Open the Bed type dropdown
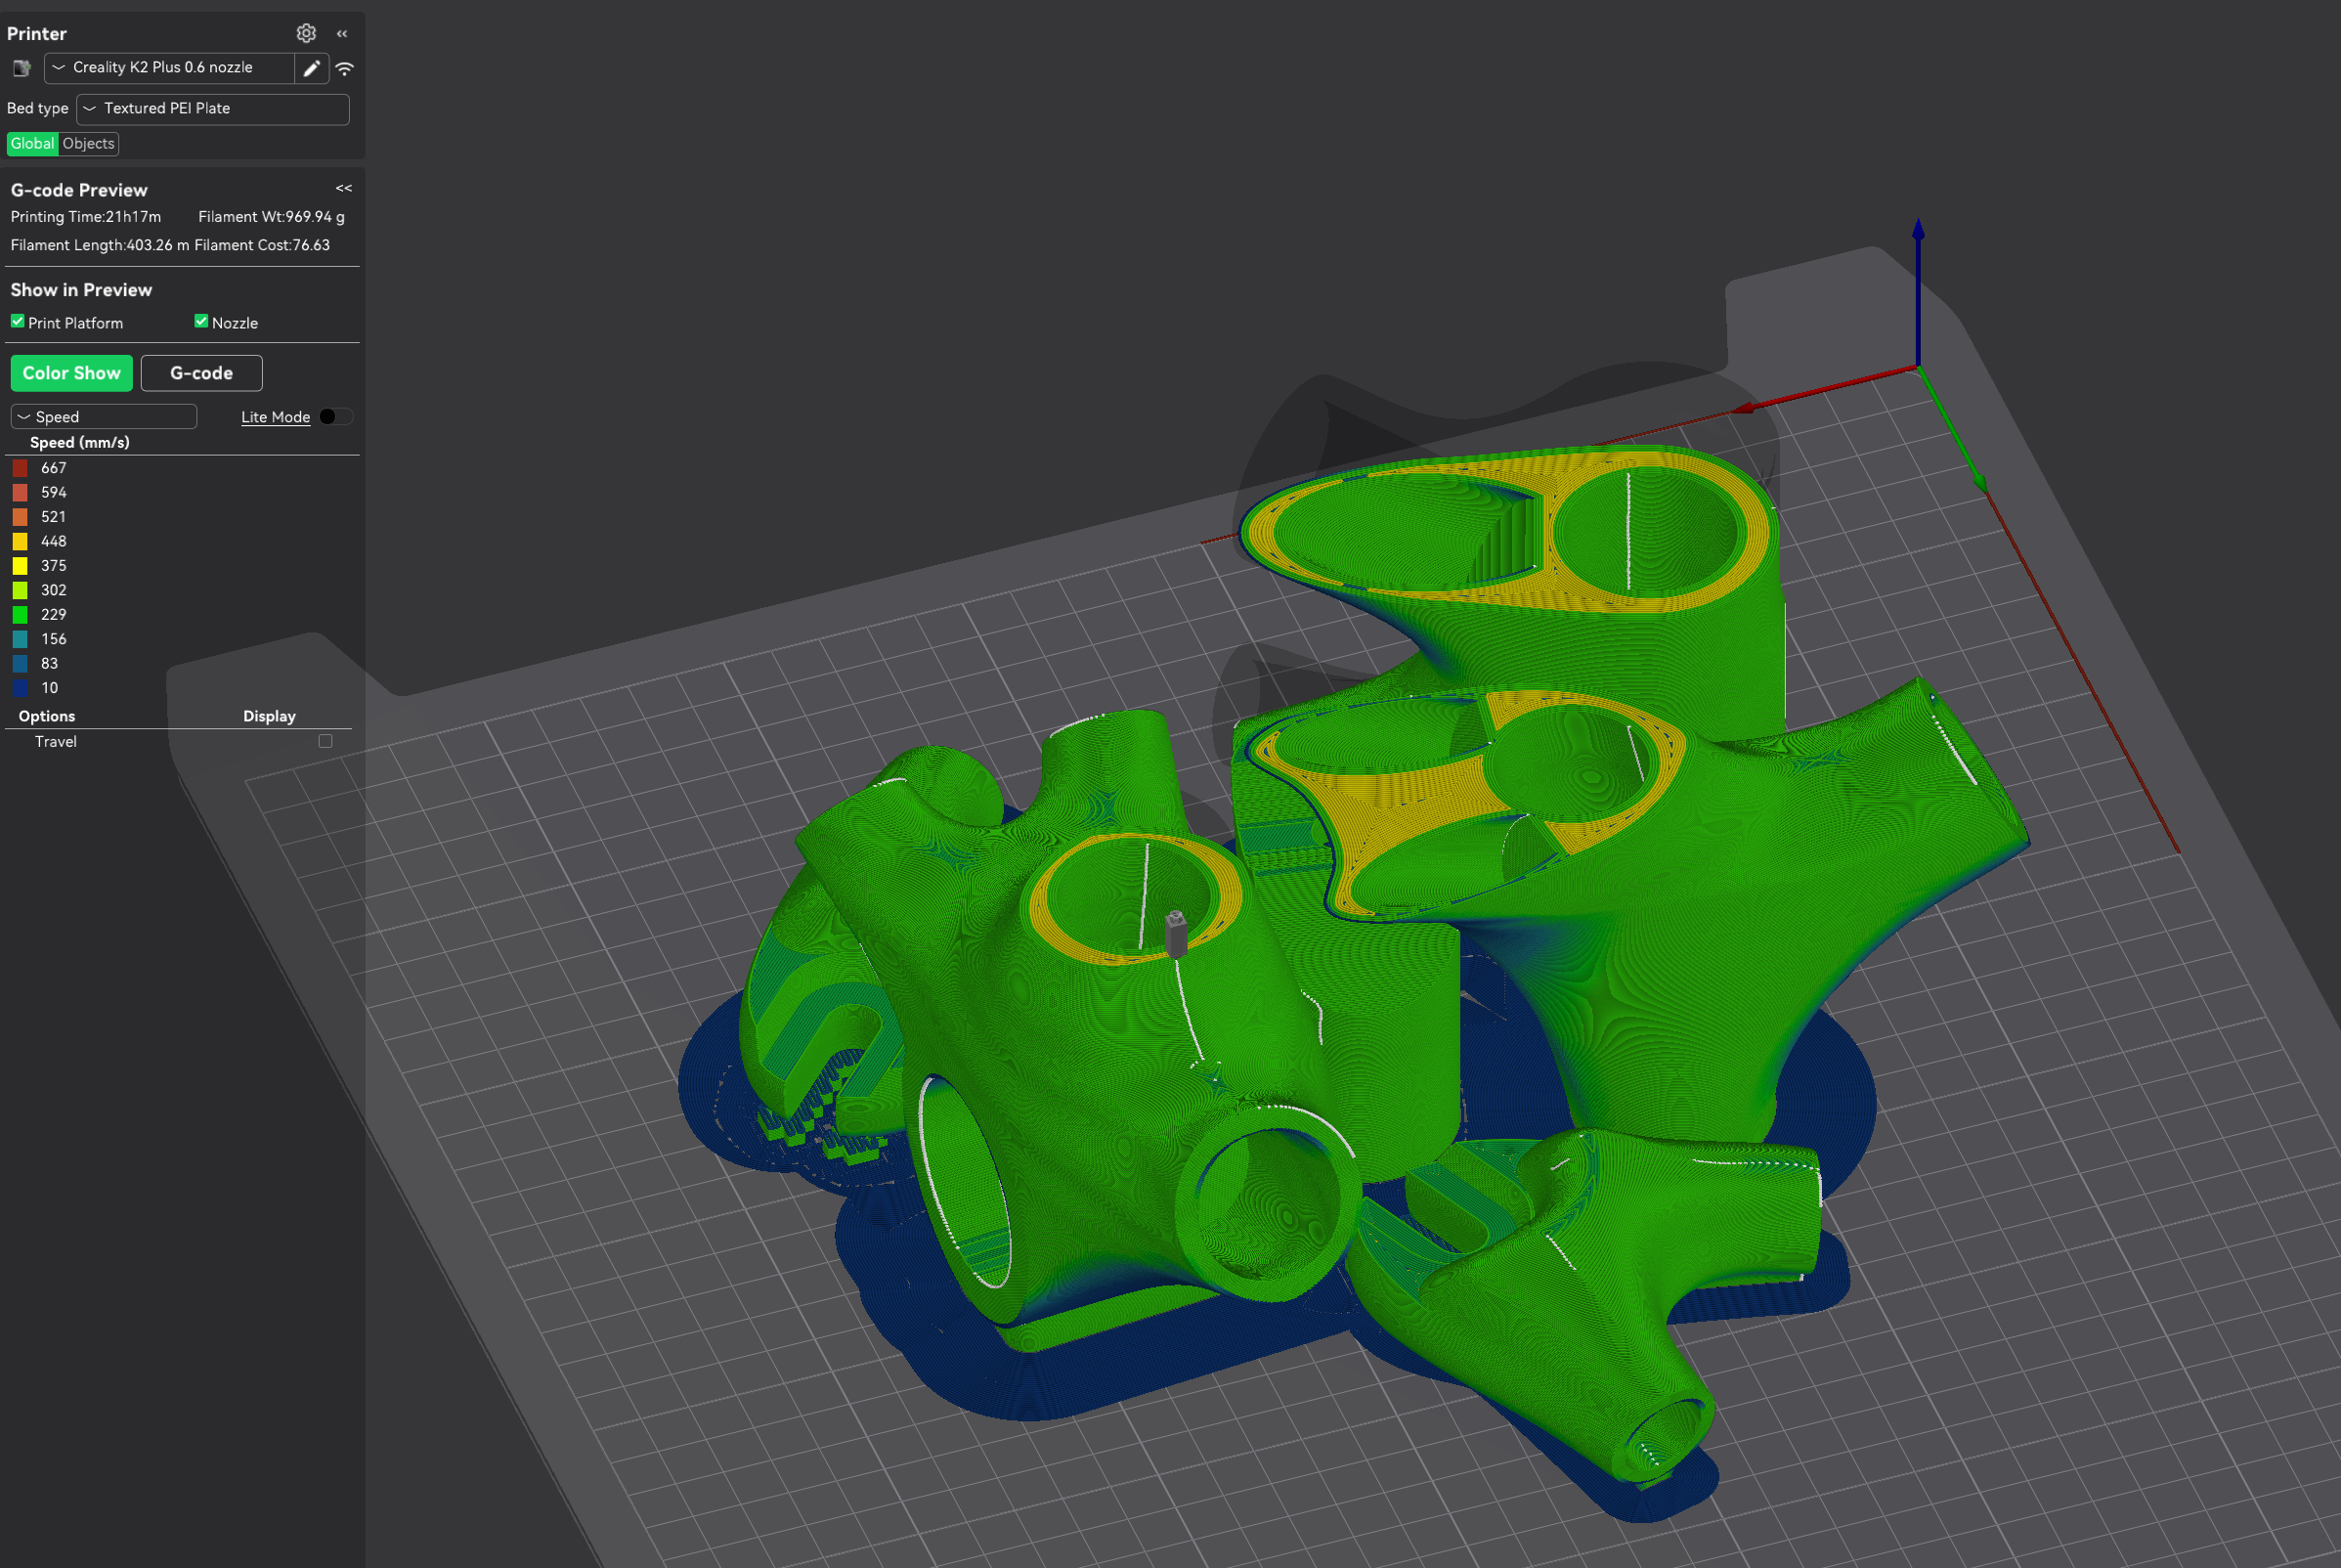This screenshot has width=2341, height=1568. [x=211, y=109]
